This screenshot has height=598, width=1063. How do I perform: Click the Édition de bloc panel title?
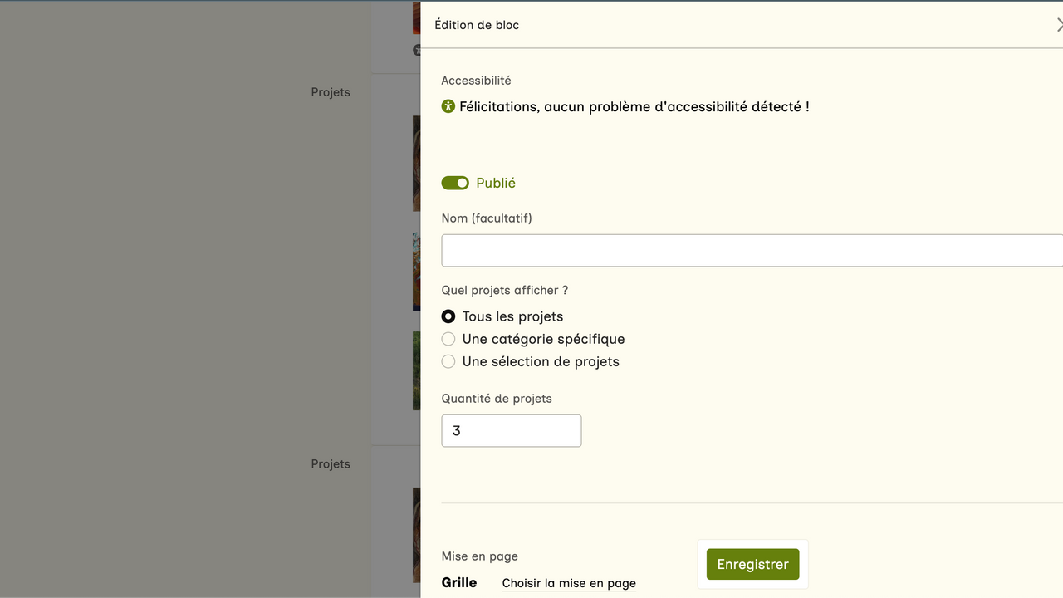click(477, 25)
